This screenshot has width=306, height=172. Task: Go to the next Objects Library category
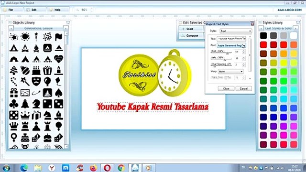pyautogui.click(x=66, y=29)
